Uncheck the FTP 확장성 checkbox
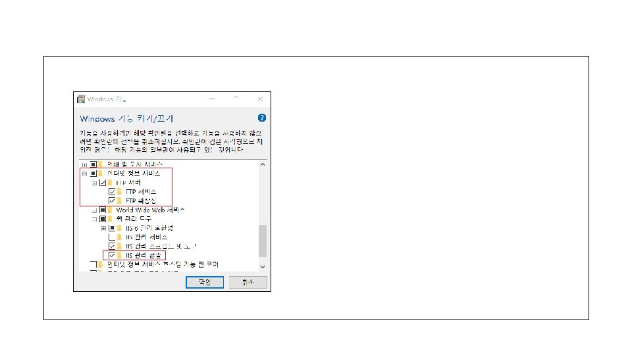Screen dimensions: 632x355 [112, 201]
